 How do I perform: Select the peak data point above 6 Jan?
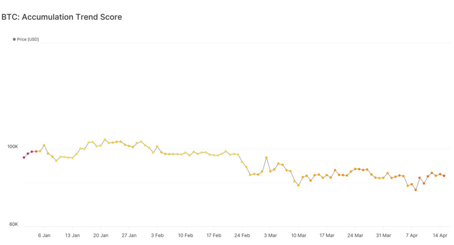click(x=44, y=145)
